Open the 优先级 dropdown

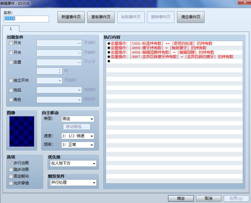tap(73, 163)
